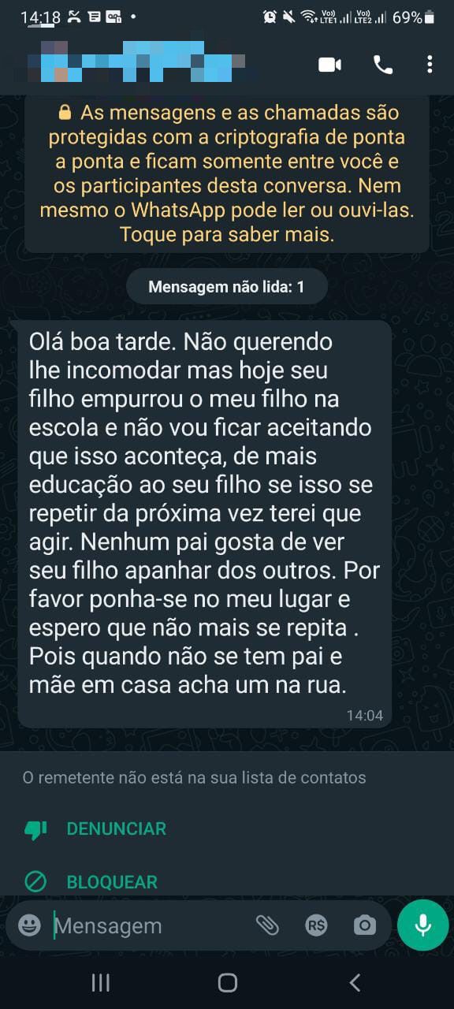Tap DENUNCIAR to report the sender
454x1009 pixels.
[x=116, y=828]
